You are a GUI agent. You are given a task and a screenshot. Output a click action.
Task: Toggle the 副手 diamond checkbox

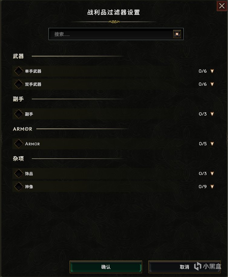point(19,114)
